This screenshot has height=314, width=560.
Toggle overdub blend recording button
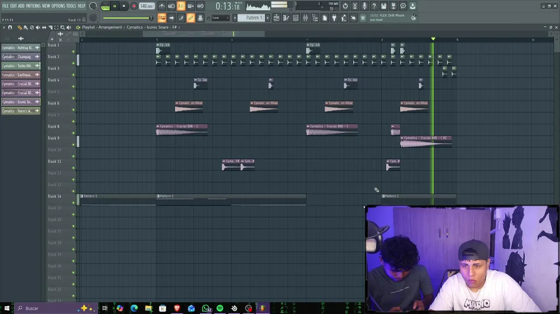tap(190, 6)
